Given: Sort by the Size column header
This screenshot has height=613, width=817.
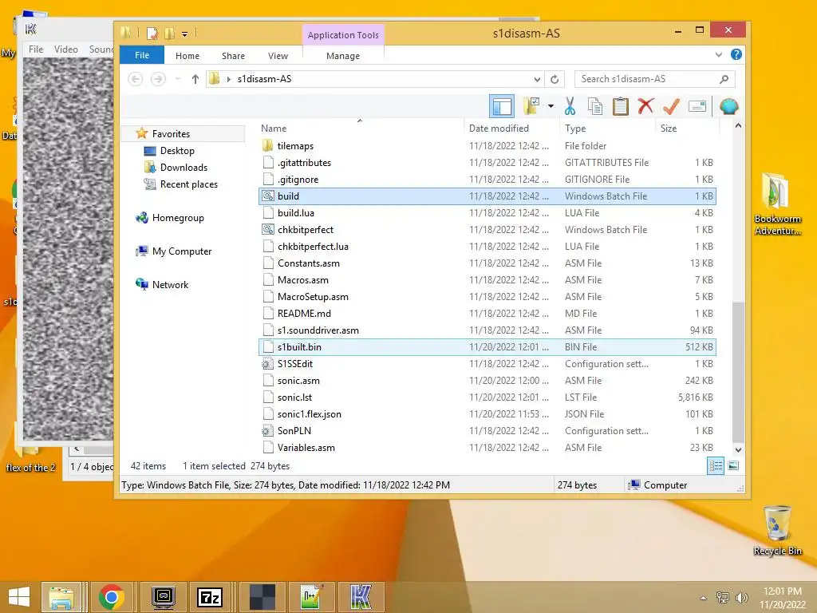Looking at the screenshot, I should point(687,129).
